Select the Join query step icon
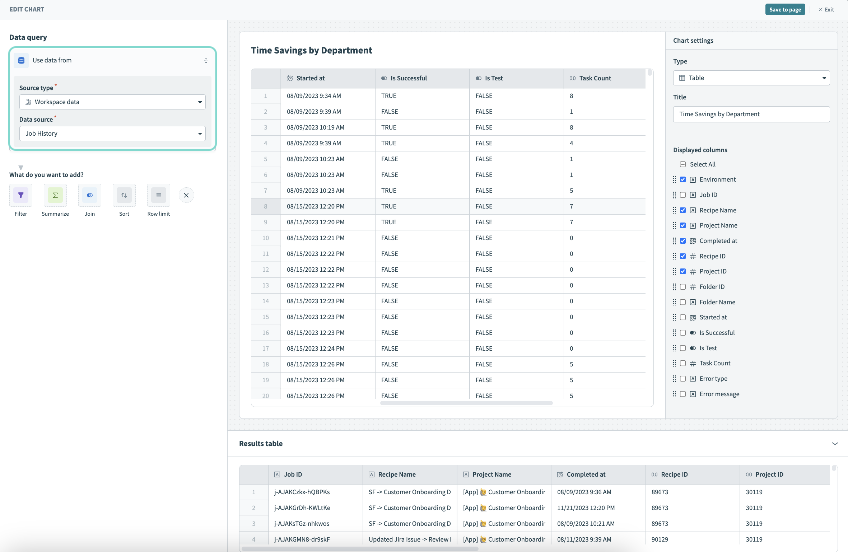This screenshot has width=848, height=552. point(89,195)
